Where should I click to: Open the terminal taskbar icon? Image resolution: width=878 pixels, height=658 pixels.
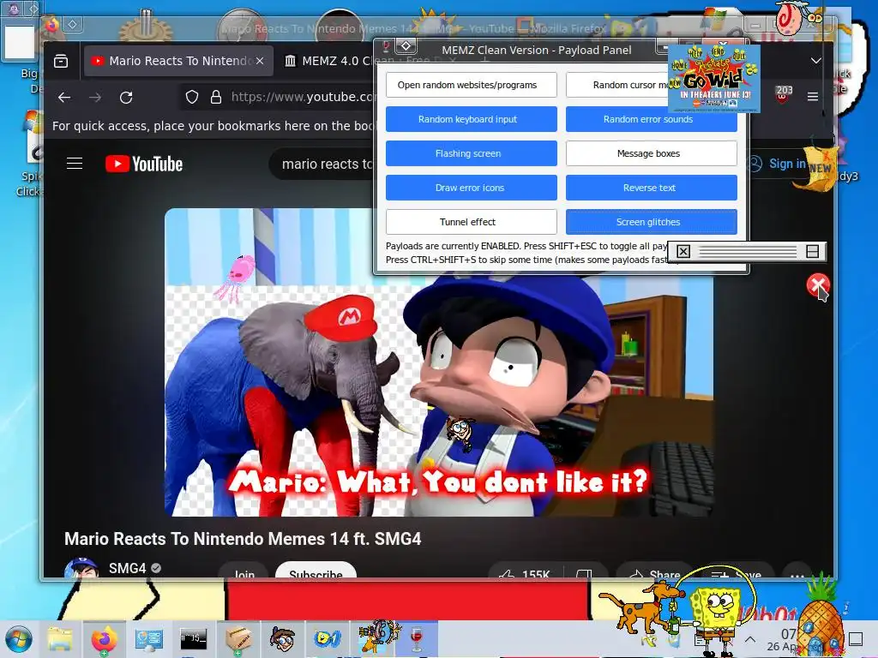193,638
